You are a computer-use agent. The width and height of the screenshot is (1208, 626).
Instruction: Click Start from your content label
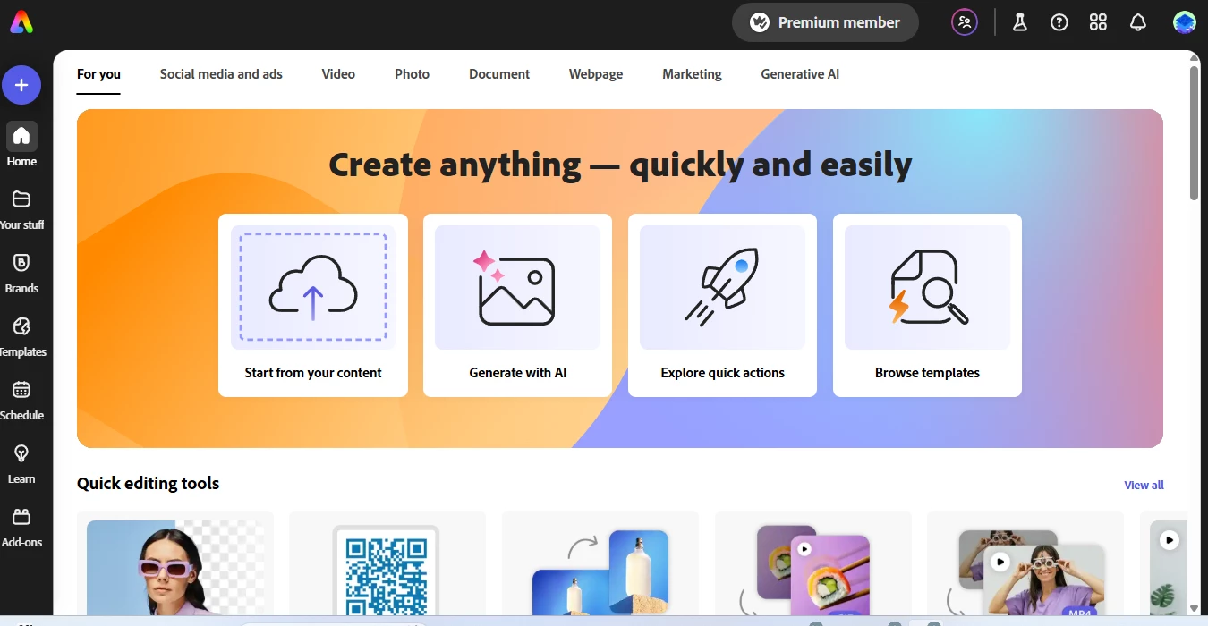[x=313, y=373]
